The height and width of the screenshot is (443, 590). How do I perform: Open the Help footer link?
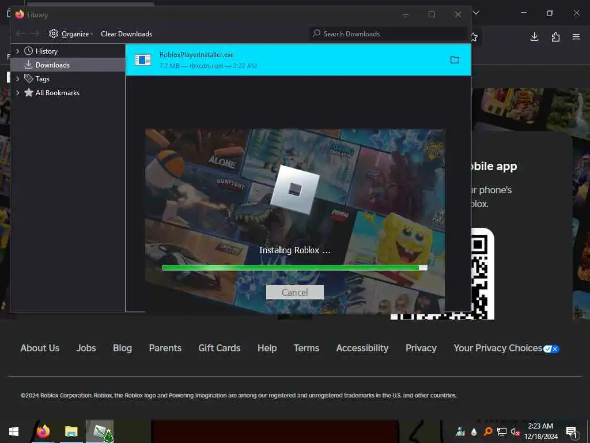pos(267,348)
